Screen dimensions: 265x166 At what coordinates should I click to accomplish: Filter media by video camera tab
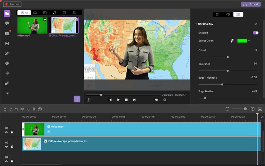pos(35,13)
